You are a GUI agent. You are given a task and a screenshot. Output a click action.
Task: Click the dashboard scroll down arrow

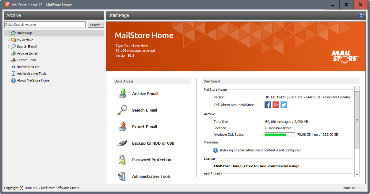click(357, 174)
